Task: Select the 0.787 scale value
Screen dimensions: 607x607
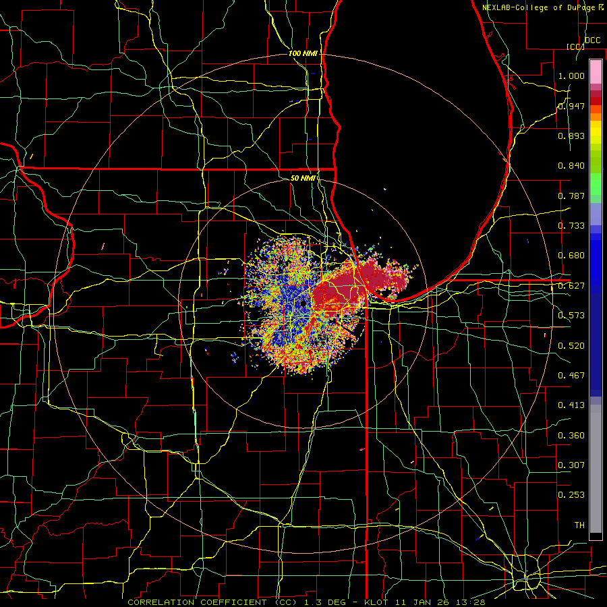Action: pyautogui.click(x=571, y=196)
